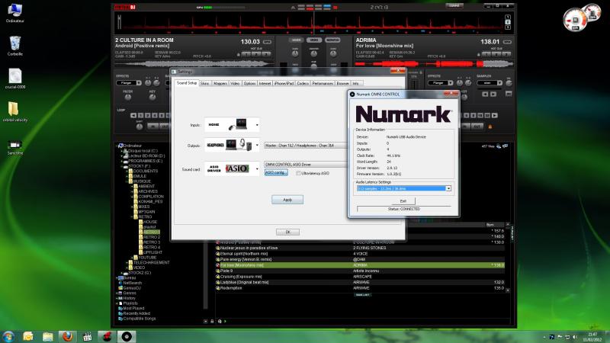Open the Outputs selection dropdown
The width and height of the screenshot is (610, 343).
[257, 145]
